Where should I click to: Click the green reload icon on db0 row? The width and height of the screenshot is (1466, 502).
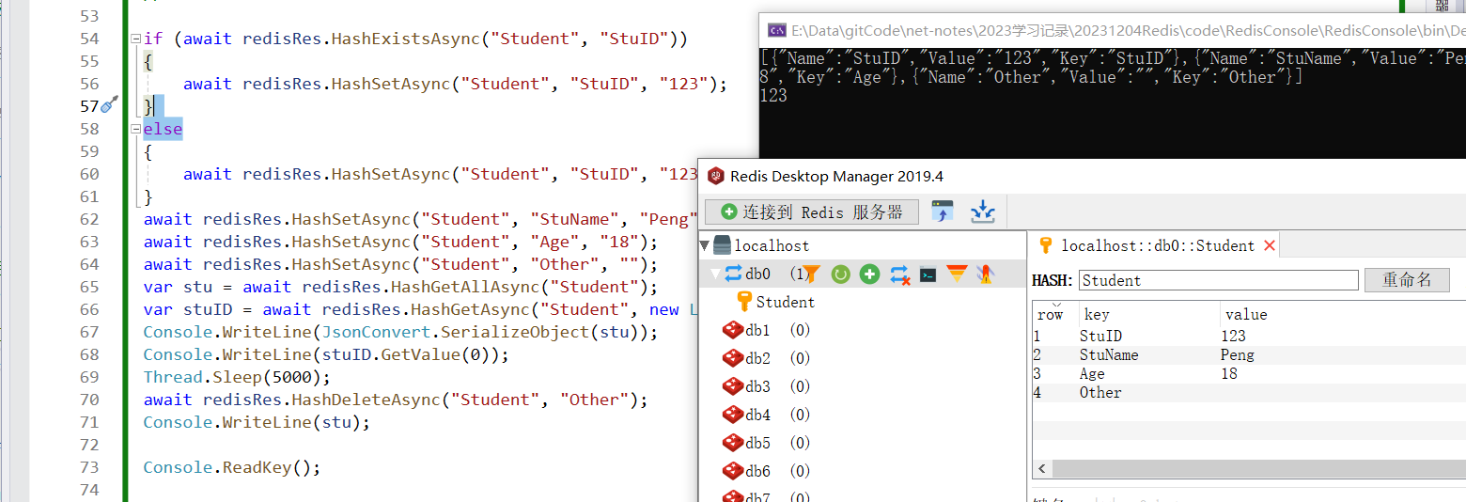841,274
